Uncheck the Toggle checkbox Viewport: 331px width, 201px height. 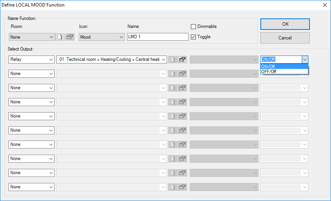(x=194, y=37)
